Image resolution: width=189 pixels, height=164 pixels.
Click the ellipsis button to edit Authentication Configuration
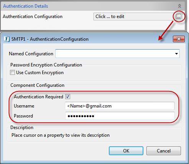pyautogui.click(x=179, y=17)
